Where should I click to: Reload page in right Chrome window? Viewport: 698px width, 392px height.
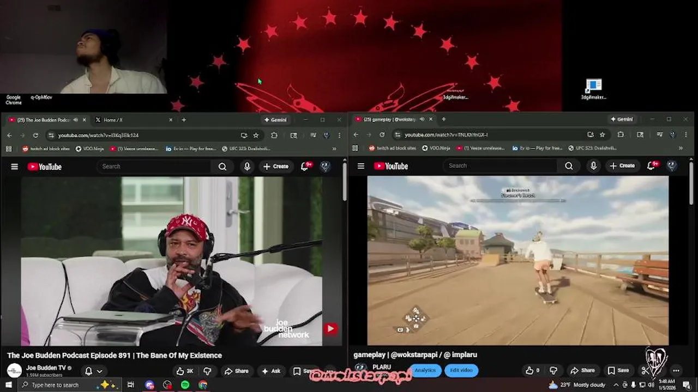[382, 134]
